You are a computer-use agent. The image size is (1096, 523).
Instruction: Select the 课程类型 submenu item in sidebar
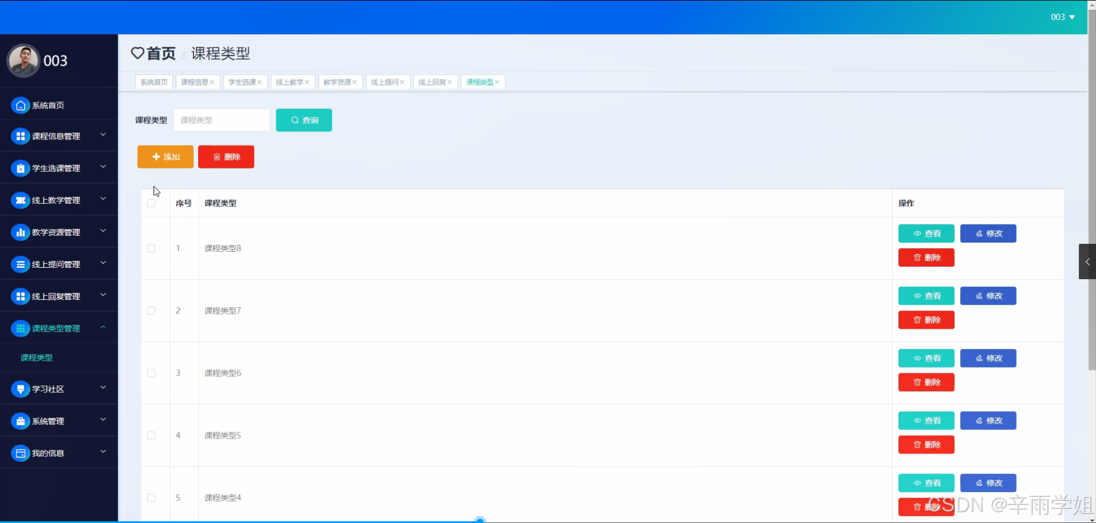(37, 357)
